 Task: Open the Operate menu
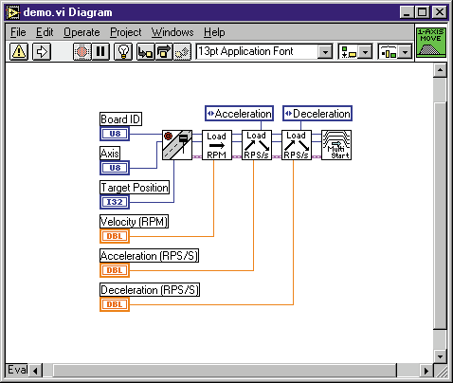(82, 32)
